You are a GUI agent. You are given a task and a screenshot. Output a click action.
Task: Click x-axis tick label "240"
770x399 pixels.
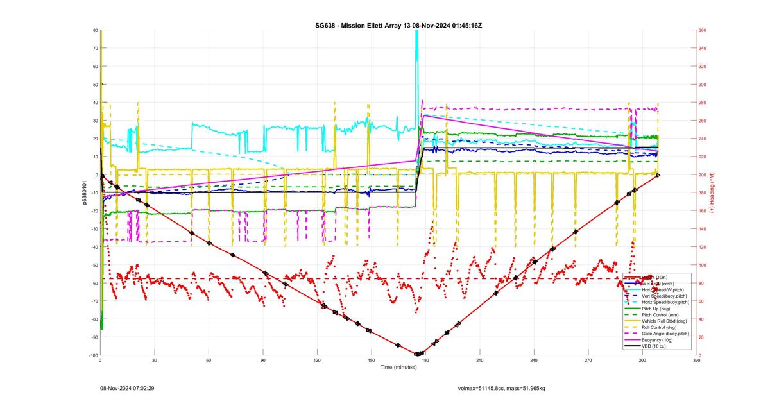(534, 361)
